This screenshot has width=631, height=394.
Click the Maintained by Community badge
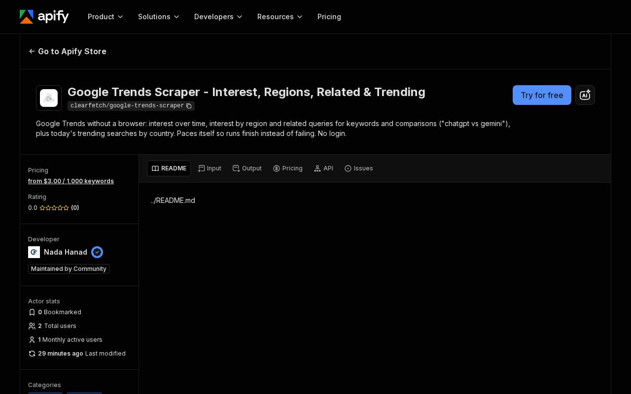coord(69,269)
